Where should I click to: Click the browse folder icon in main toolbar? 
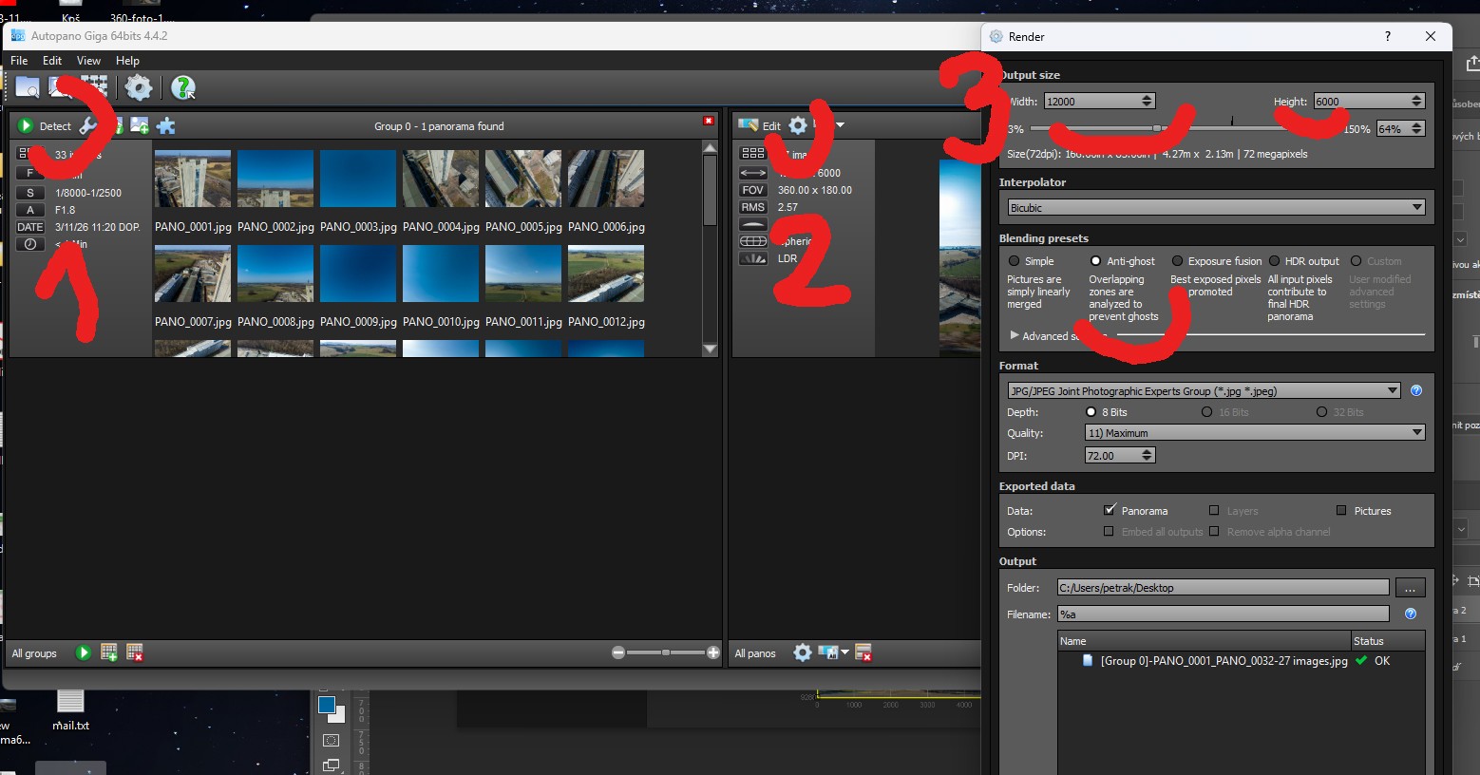pyautogui.click(x=27, y=87)
